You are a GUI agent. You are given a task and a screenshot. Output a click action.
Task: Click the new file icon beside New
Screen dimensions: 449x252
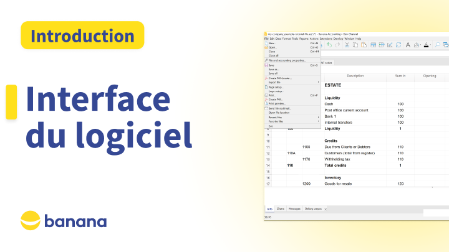click(266, 43)
